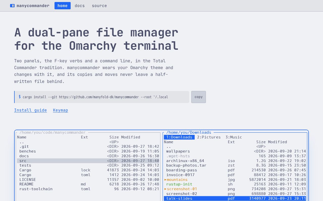Click the /home/you/code/manycommander path title
This screenshot has height=201, width=323.
pyautogui.click(x=52, y=132)
